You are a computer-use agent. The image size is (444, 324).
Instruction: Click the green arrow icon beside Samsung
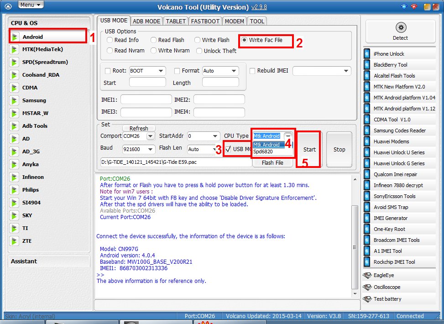point(14,100)
